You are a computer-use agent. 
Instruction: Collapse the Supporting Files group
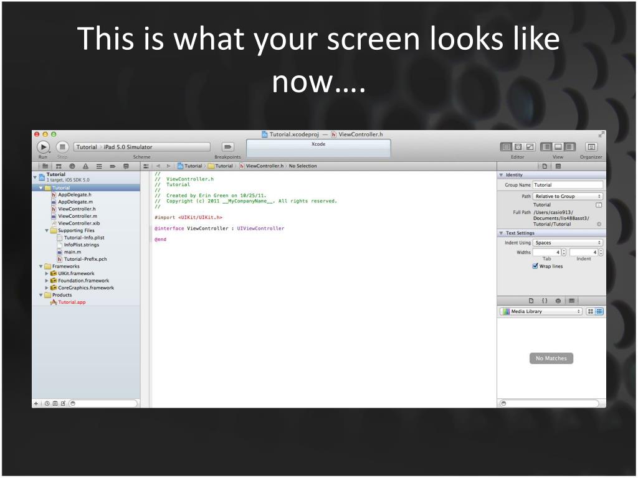click(x=47, y=230)
